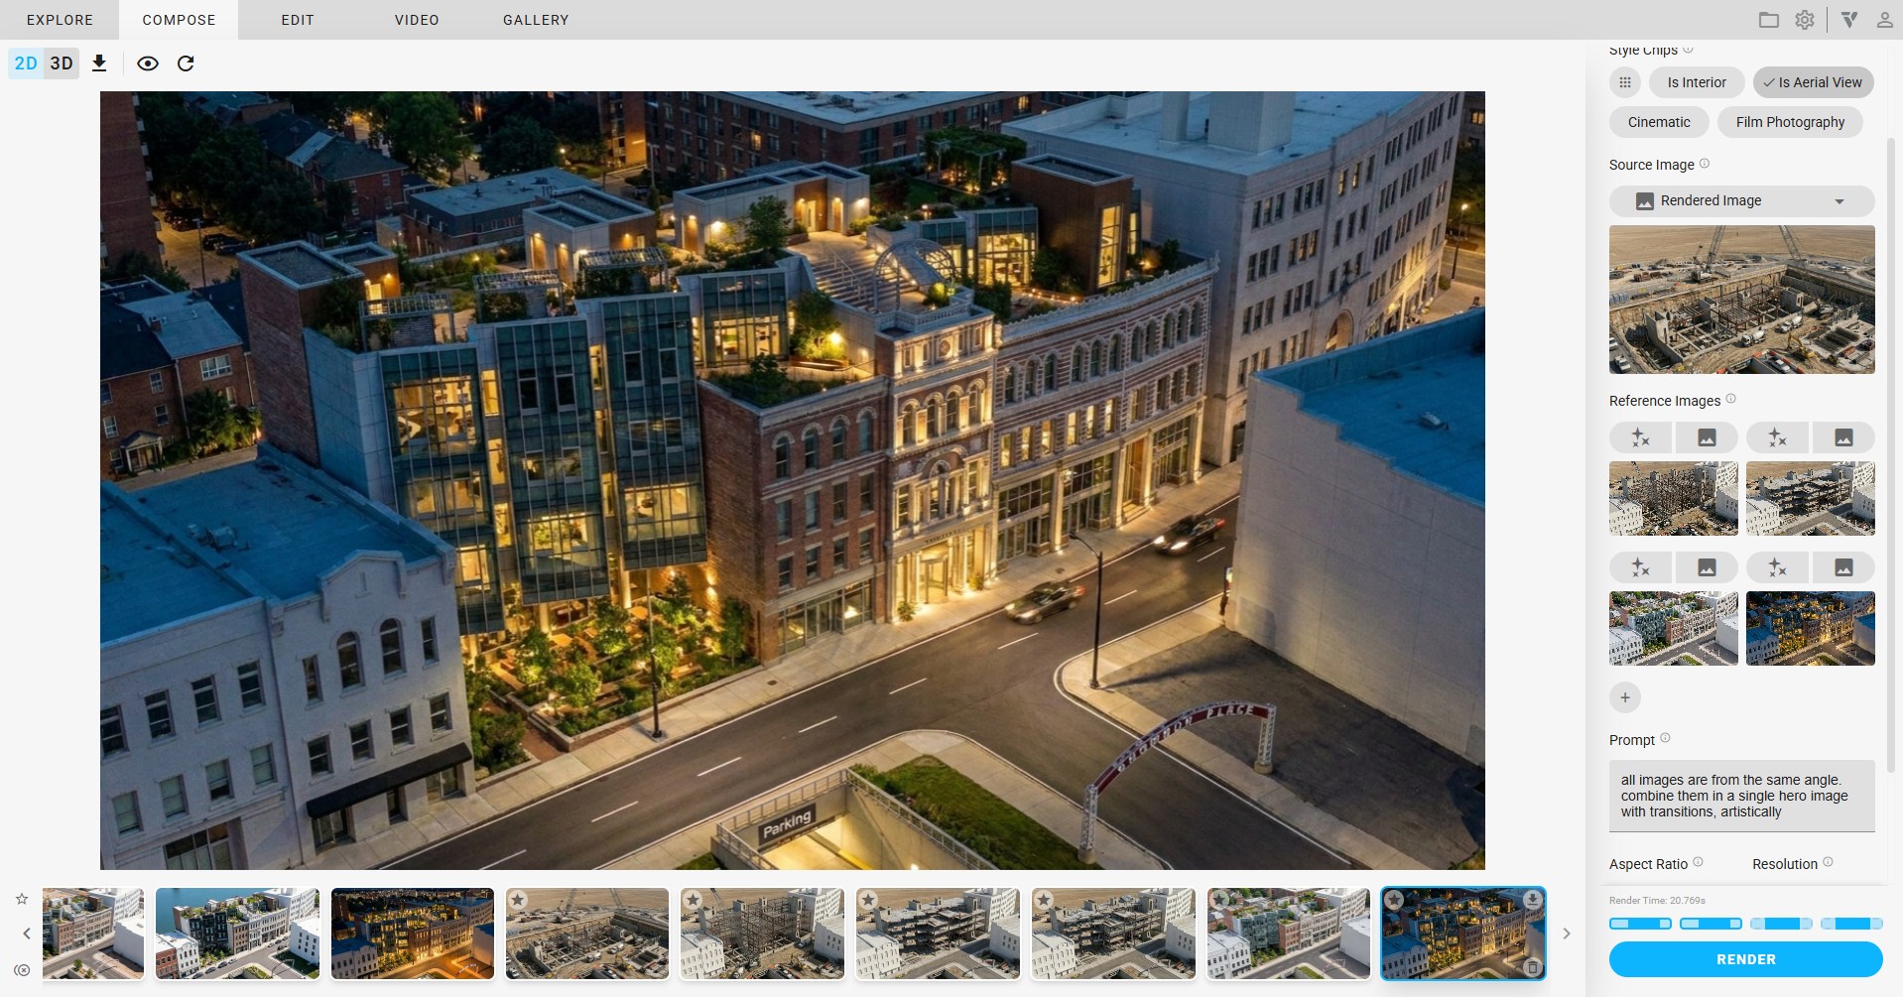Open the Explore tab
Viewport: 1903px width, 997px height.
coord(60,20)
